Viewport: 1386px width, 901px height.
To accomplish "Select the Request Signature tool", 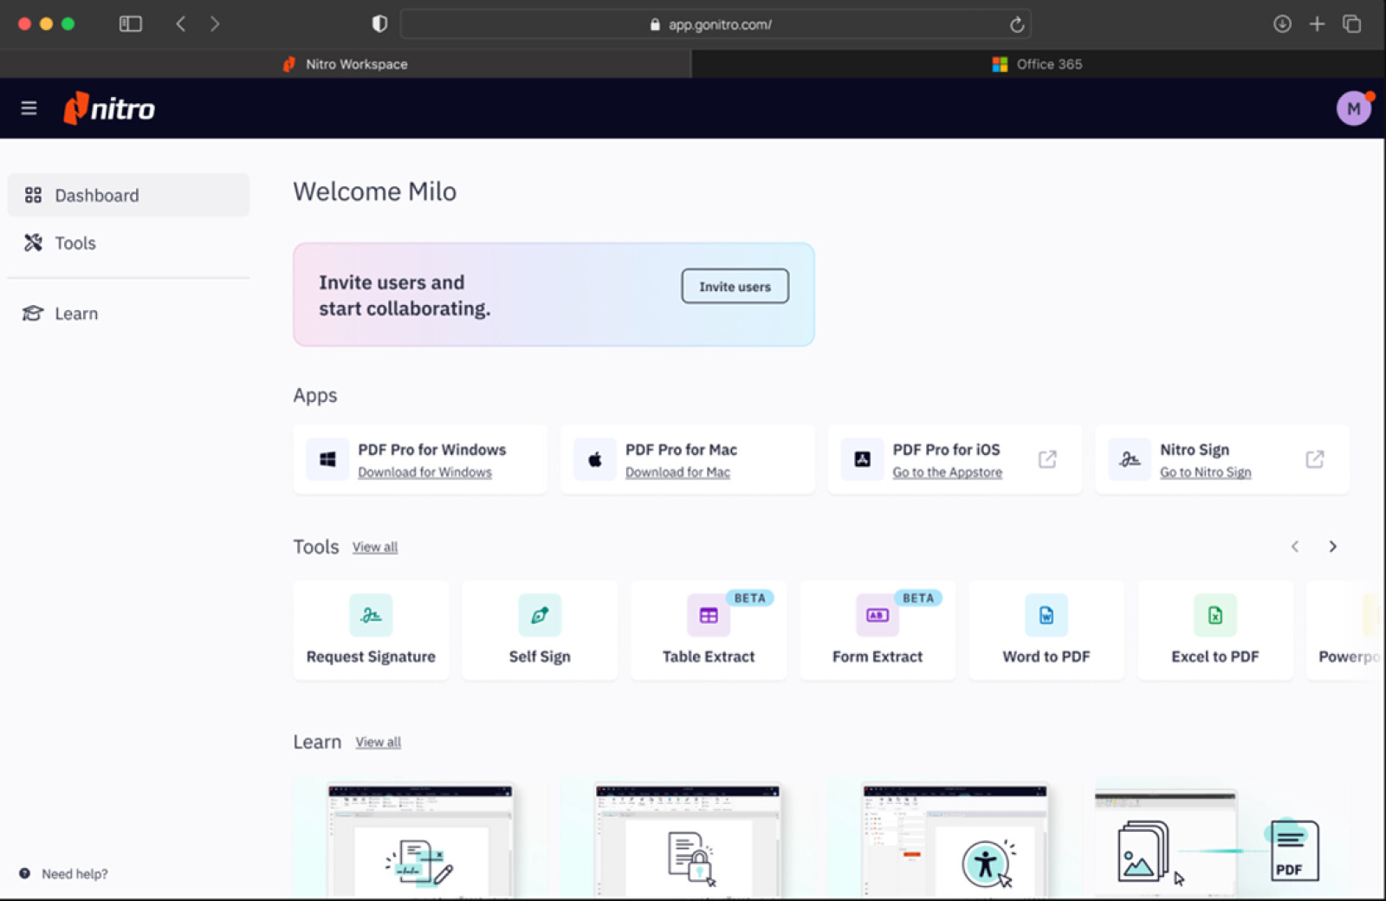I will tap(371, 630).
